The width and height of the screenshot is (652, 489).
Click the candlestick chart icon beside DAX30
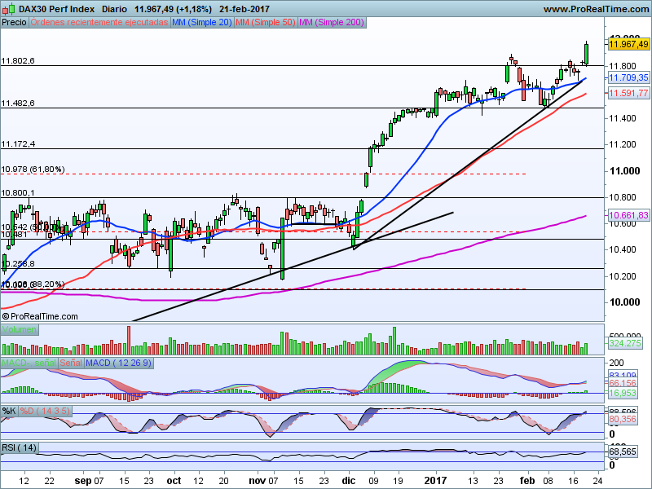click(x=9, y=9)
